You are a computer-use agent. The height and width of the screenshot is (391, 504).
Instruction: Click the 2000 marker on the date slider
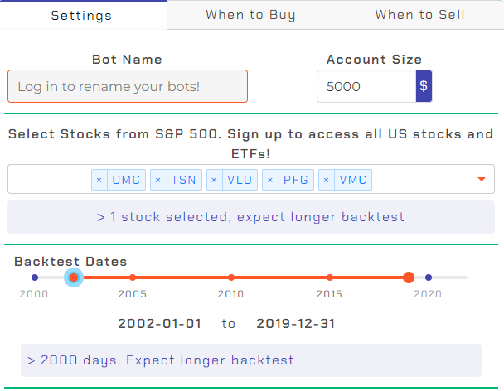(x=35, y=278)
